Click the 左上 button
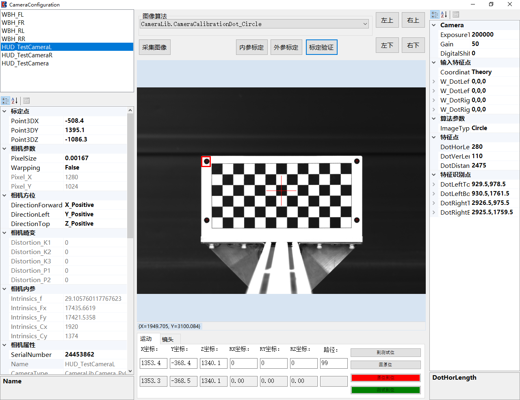This screenshot has width=520, height=400. 387,20
